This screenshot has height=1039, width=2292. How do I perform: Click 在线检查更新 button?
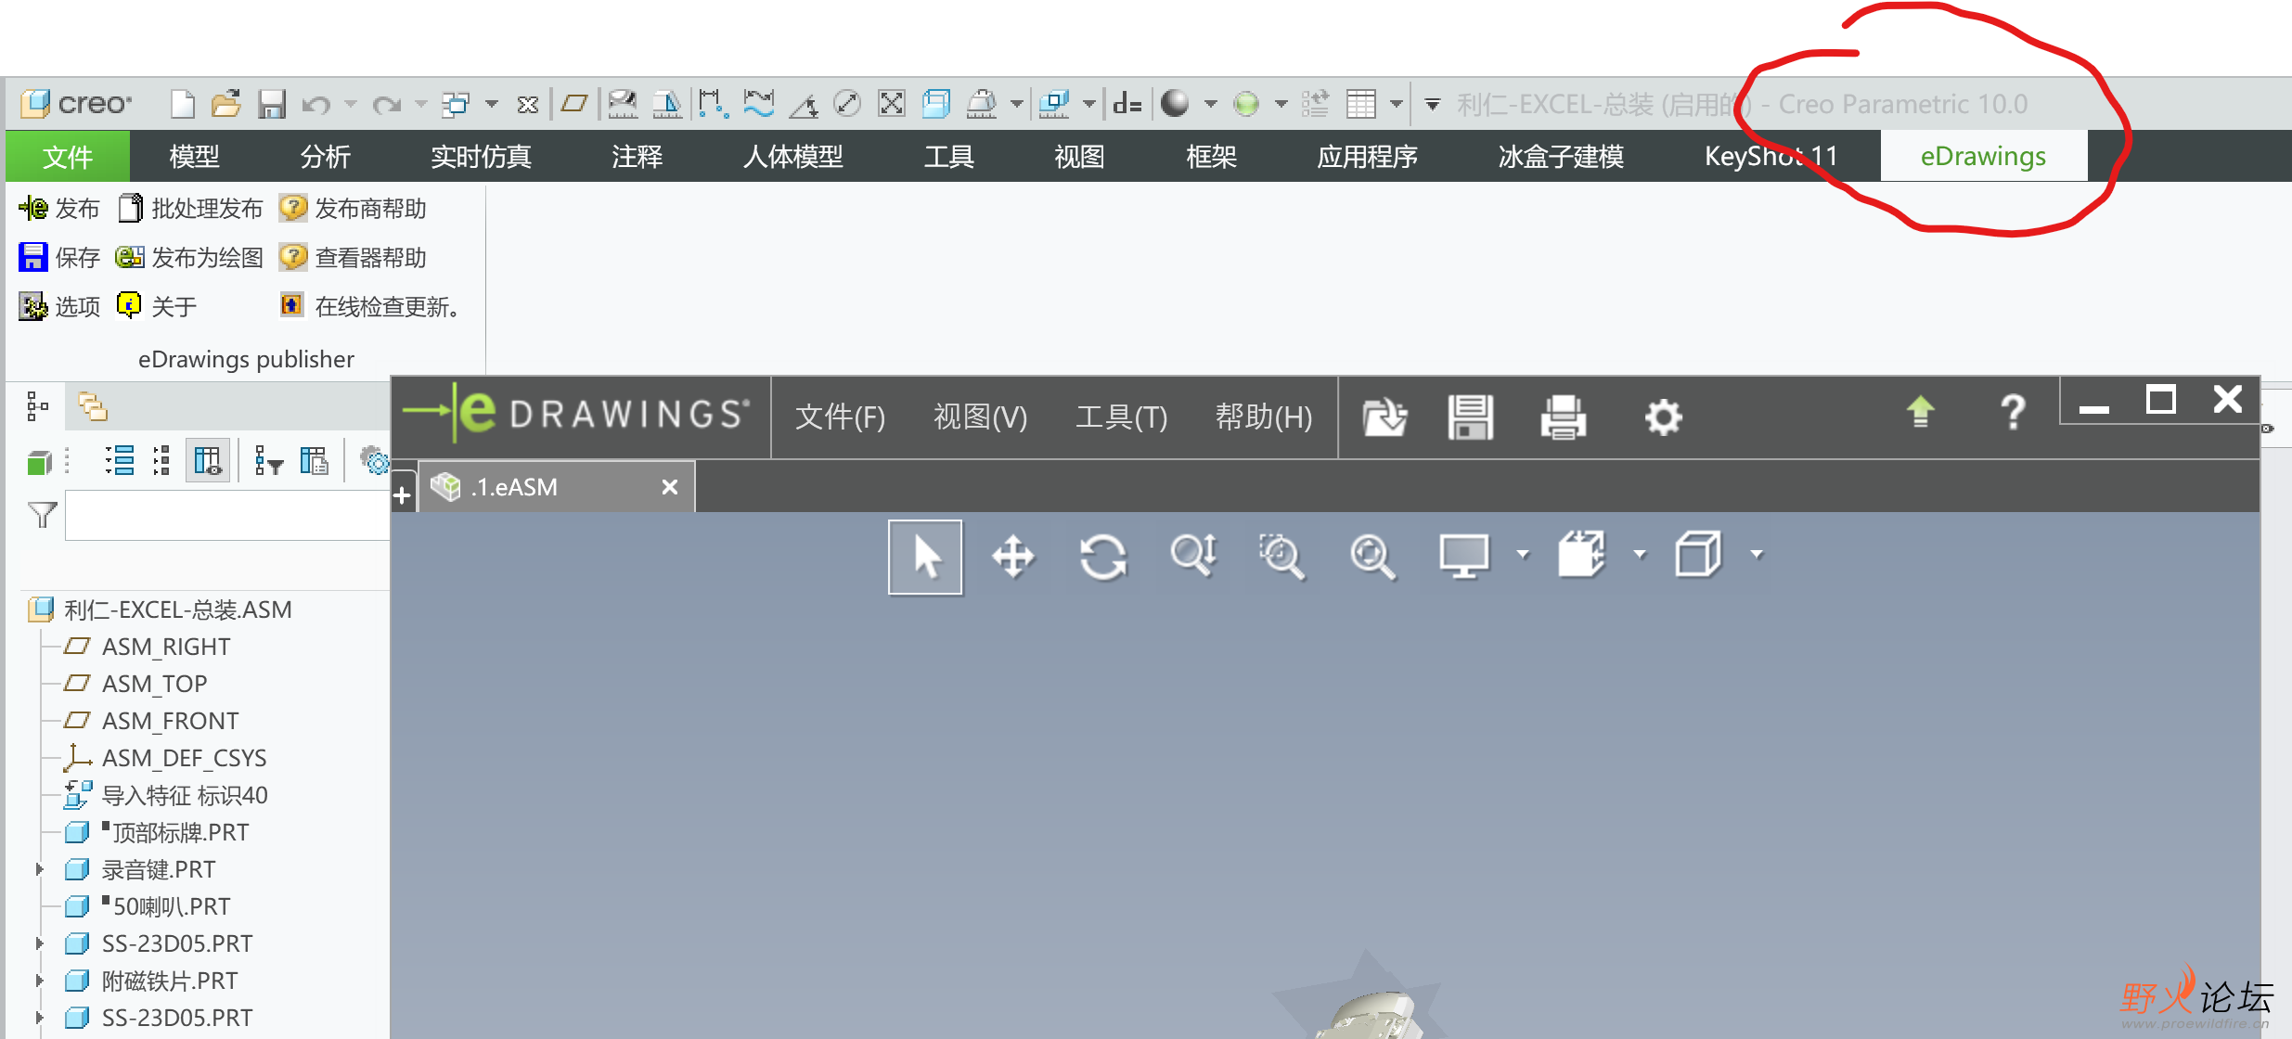click(x=369, y=306)
